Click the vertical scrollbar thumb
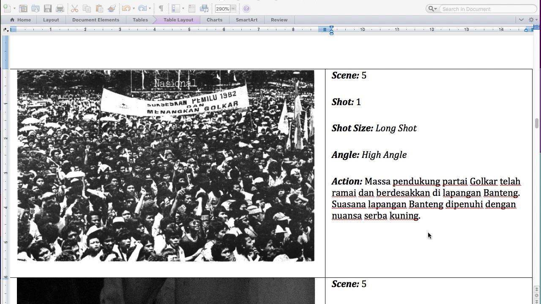This screenshot has width=541, height=304. [x=537, y=124]
